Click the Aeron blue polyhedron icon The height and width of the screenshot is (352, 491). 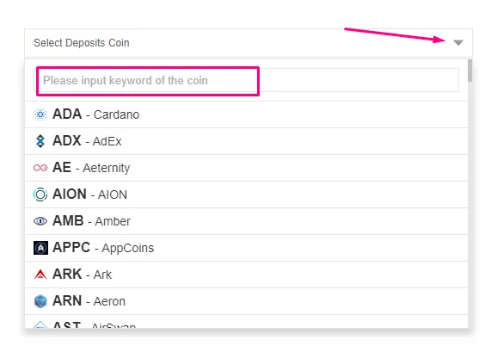(x=40, y=301)
